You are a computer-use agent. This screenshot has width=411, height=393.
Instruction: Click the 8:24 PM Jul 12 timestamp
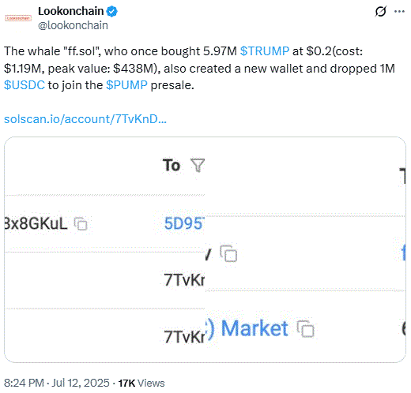57,383
